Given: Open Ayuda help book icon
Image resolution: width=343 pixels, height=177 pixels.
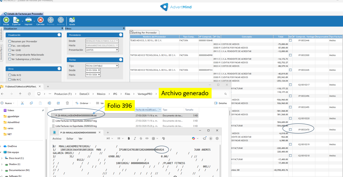Looking at the screenshot, I should [x=72, y=20].
